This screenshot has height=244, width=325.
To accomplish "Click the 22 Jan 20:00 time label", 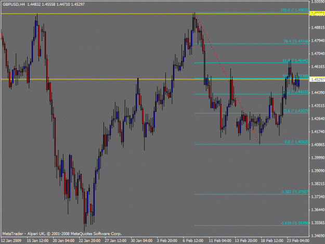I will 89,240.
